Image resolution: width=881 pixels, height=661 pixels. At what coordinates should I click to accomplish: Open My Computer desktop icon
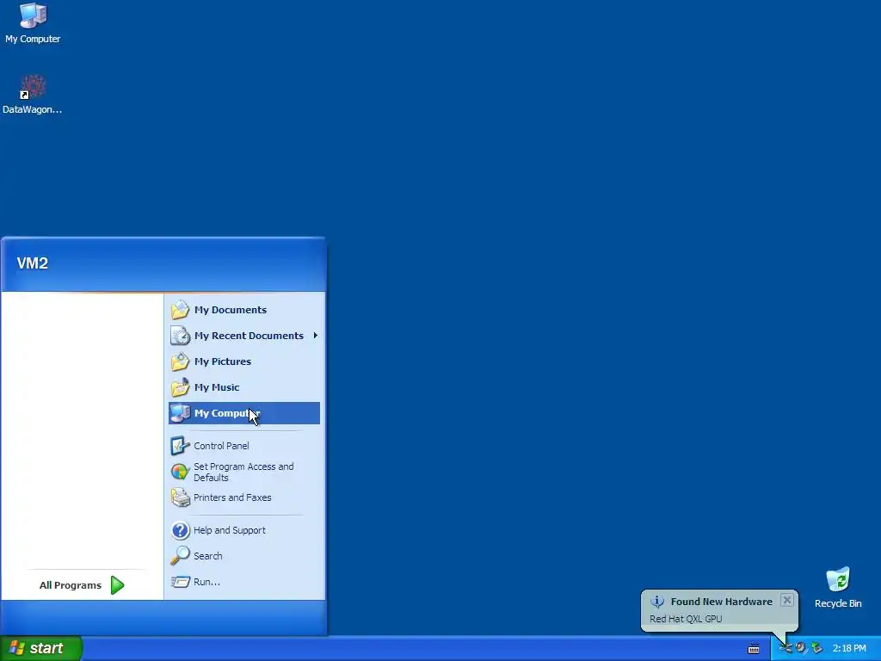(33, 22)
